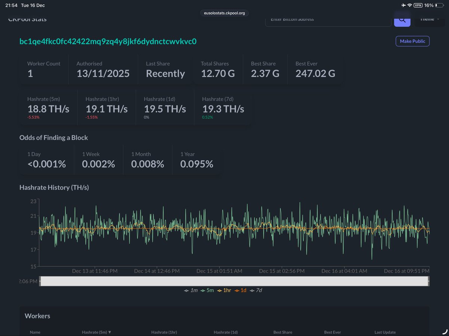Toggle the 1d series in legend
This screenshot has width=449, height=336.
pyautogui.click(x=240, y=290)
